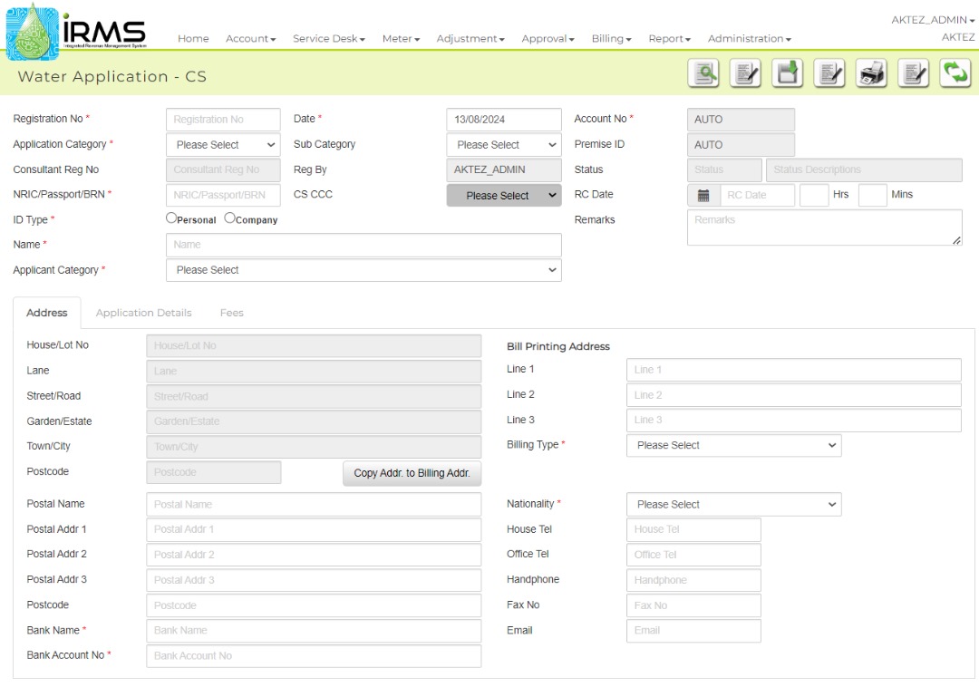Click the RC Date input field
The width and height of the screenshot is (979, 687).
pyautogui.click(x=757, y=195)
